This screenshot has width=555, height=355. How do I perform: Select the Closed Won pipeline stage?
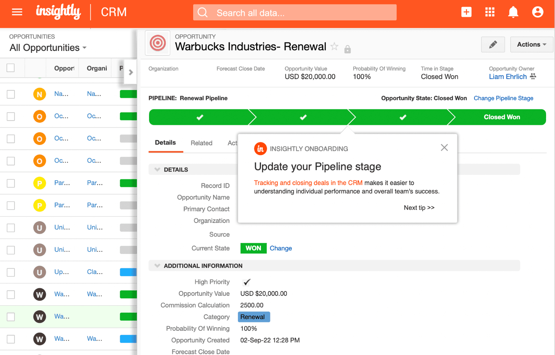click(x=498, y=117)
